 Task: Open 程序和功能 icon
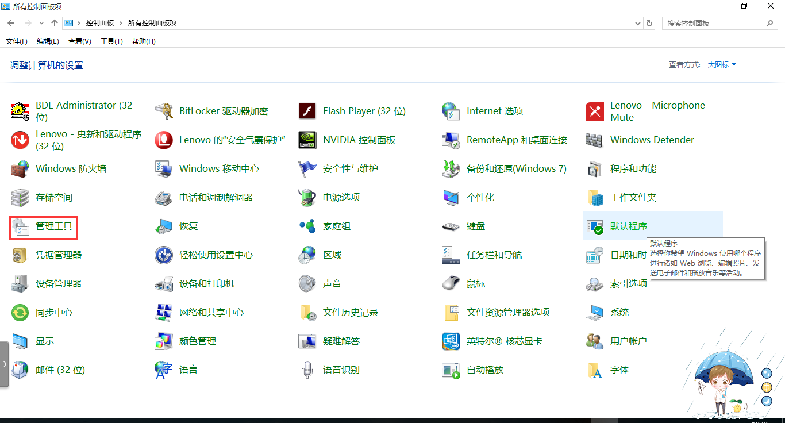tap(595, 168)
